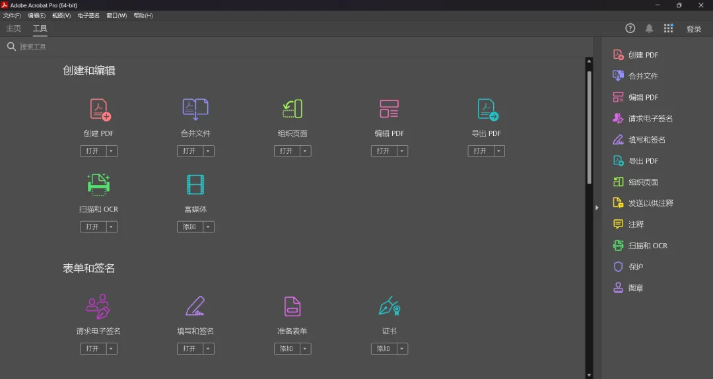
Task: Open 图章 stamp tool in right sidebar
Action: (x=628, y=288)
